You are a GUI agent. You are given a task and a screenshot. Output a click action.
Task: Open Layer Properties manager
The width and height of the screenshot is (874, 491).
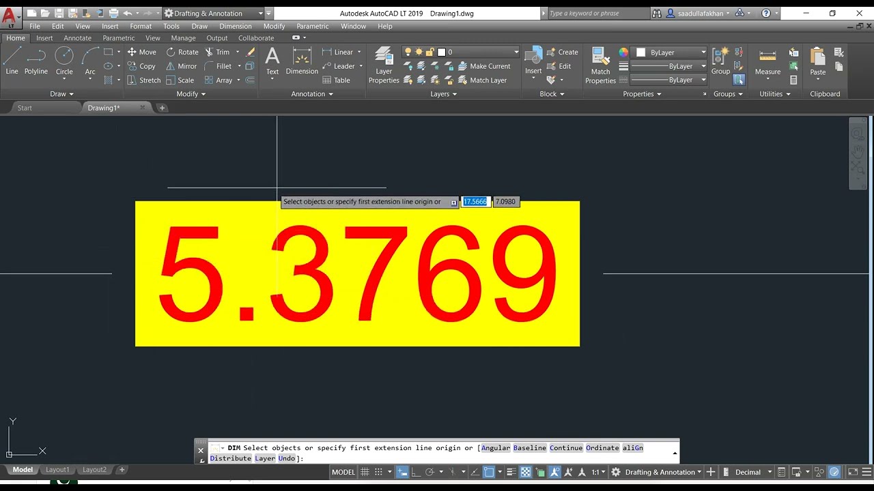pyautogui.click(x=384, y=65)
